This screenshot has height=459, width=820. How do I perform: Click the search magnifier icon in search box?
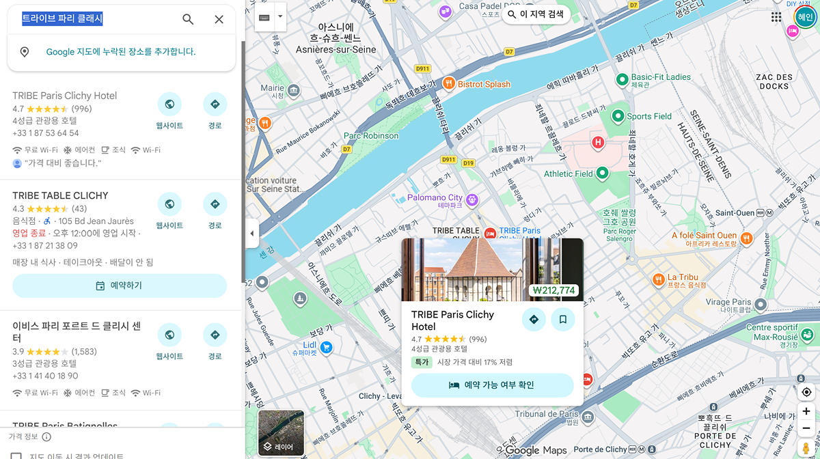pos(188,19)
